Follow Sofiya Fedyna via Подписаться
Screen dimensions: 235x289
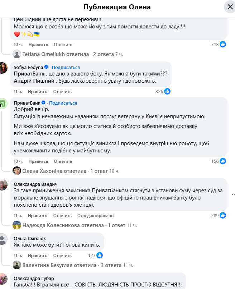[66, 68]
